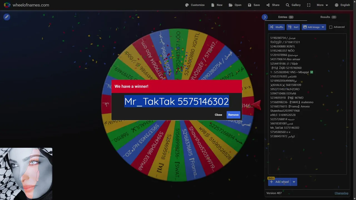Click entry line Shawshaa52039971968
The width and height of the screenshot is (356, 200).
point(285,111)
